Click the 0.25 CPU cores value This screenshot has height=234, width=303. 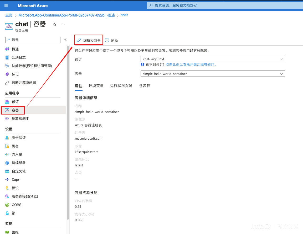point(78,207)
